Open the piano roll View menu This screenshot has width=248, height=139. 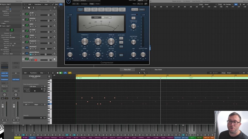pyautogui.click(x=42, y=73)
